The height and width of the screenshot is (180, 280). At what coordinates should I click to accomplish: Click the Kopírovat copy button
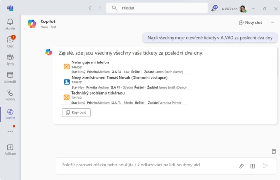tap(76, 112)
